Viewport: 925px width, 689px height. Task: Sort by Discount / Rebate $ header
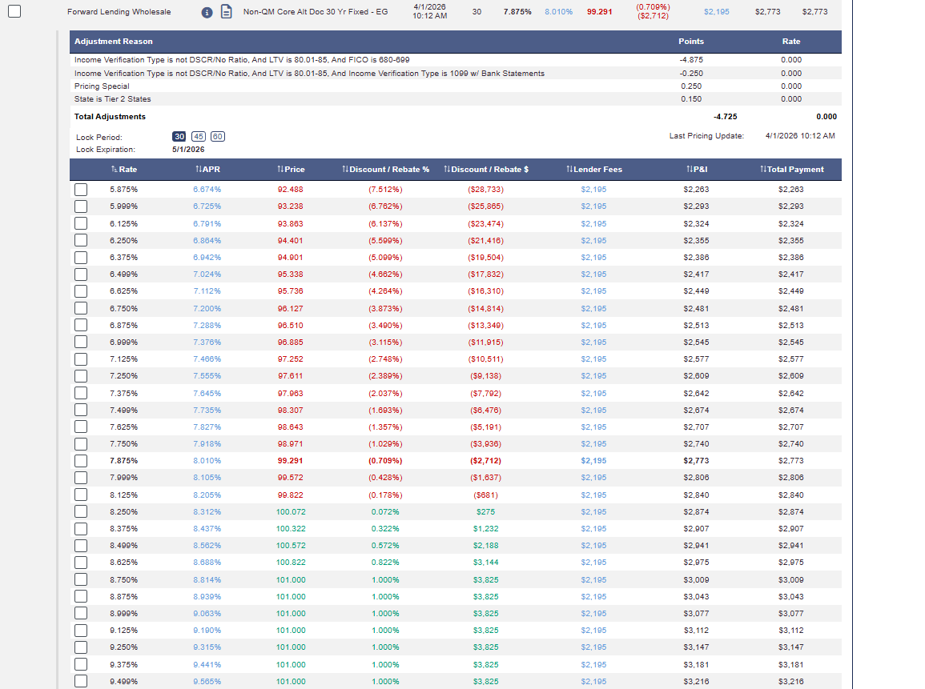(486, 169)
